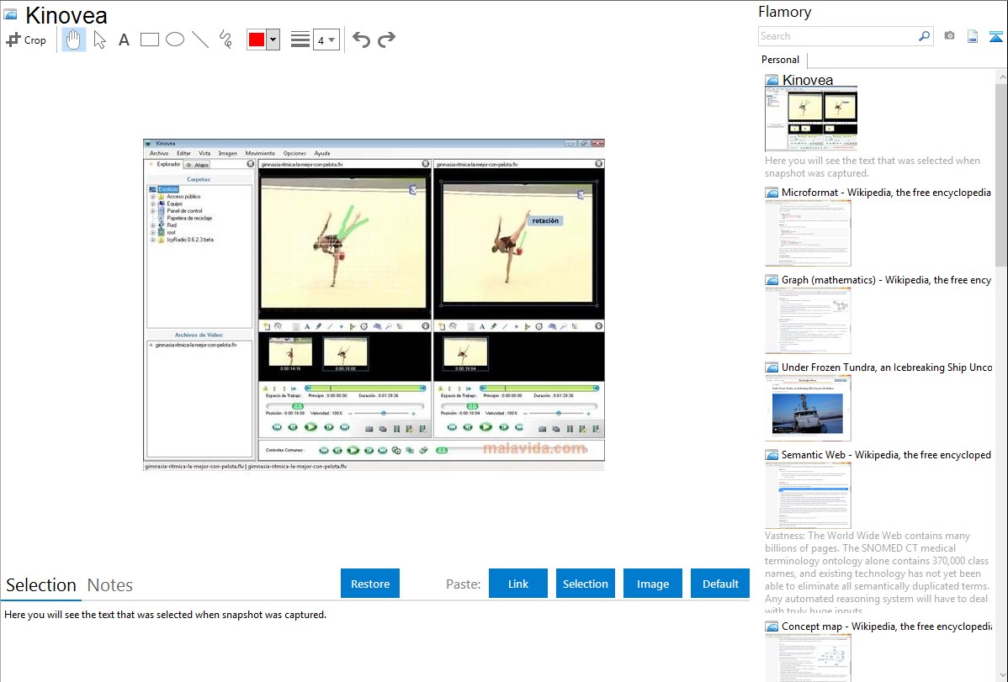Select the Crop tool
Screen dimensions: 1008x682
pyautogui.click(x=26, y=40)
